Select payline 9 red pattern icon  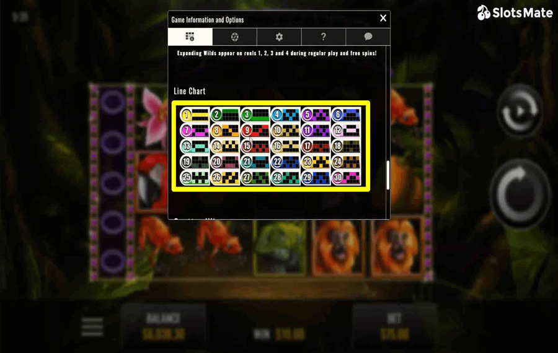(x=255, y=131)
